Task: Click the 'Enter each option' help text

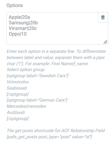Action: coord(56,58)
